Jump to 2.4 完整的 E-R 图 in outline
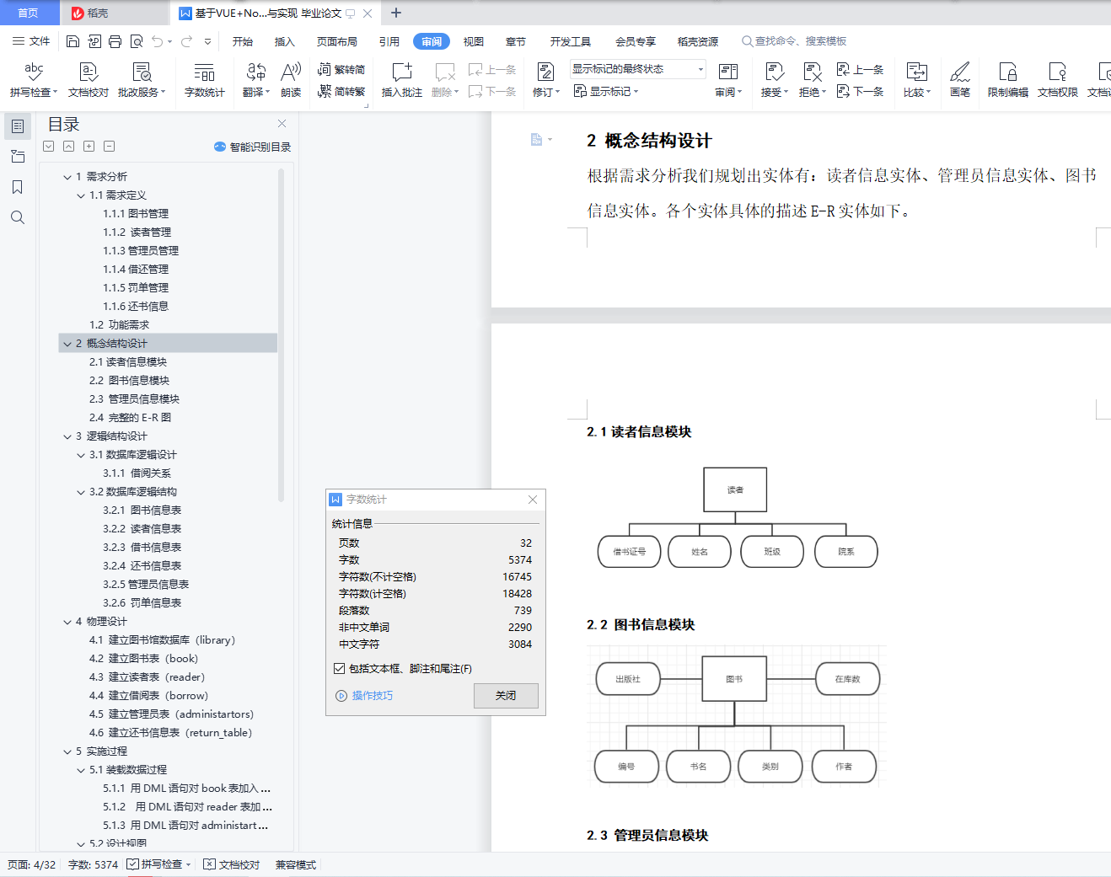This screenshot has width=1111, height=877. 131,418
